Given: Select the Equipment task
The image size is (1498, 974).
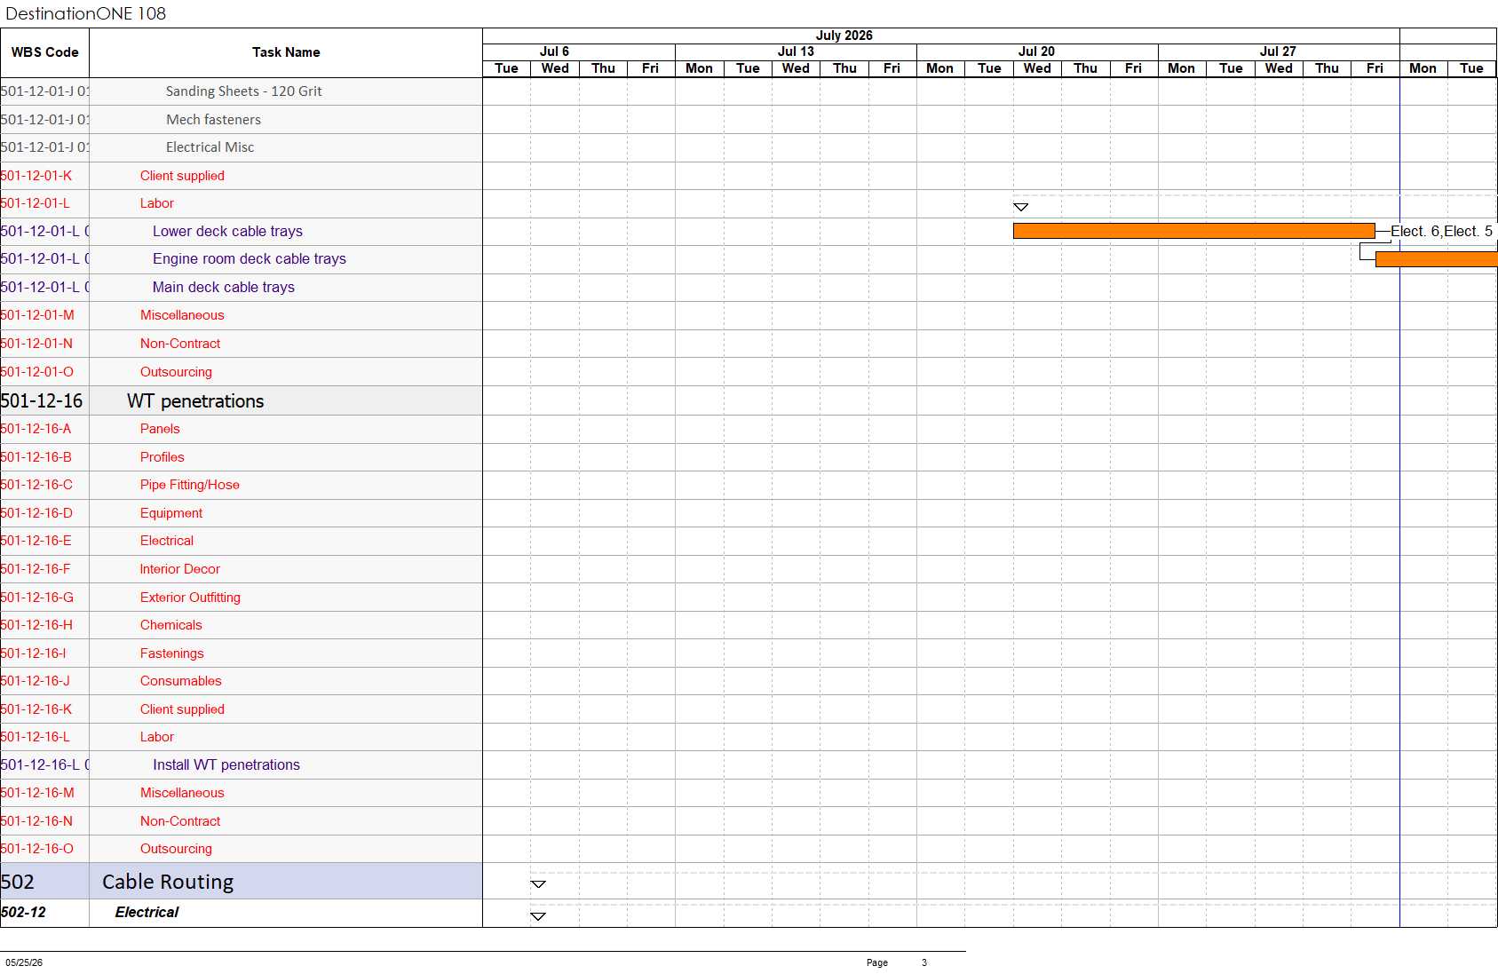Looking at the screenshot, I should tap(171, 513).
